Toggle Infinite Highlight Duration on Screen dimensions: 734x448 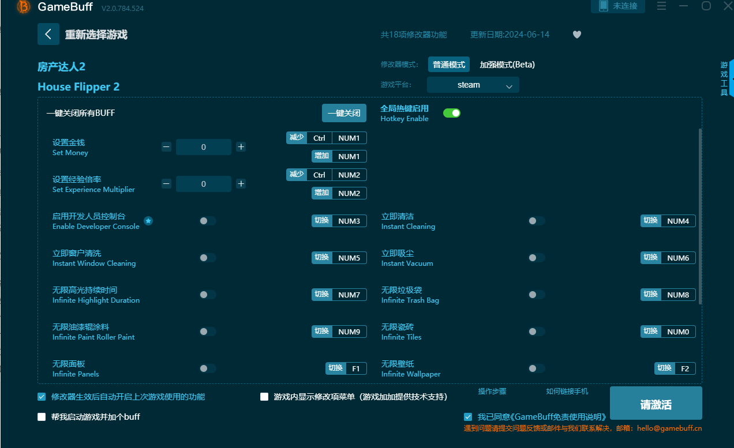tap(208, 295)
